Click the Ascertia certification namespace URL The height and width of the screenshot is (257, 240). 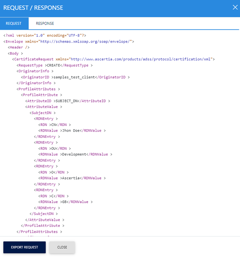(x=141, y=59)
